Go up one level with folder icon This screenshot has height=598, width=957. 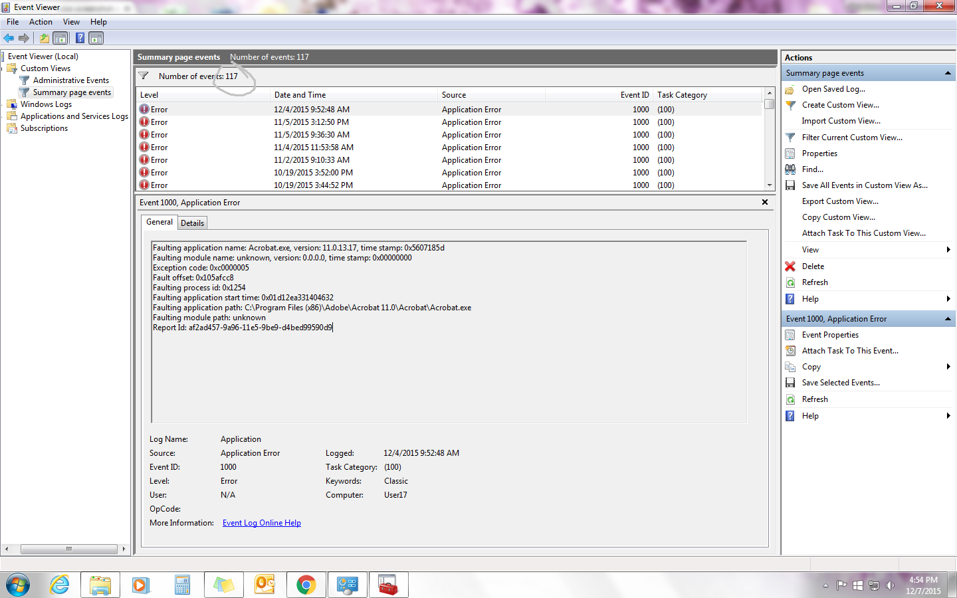pos(44,38)
